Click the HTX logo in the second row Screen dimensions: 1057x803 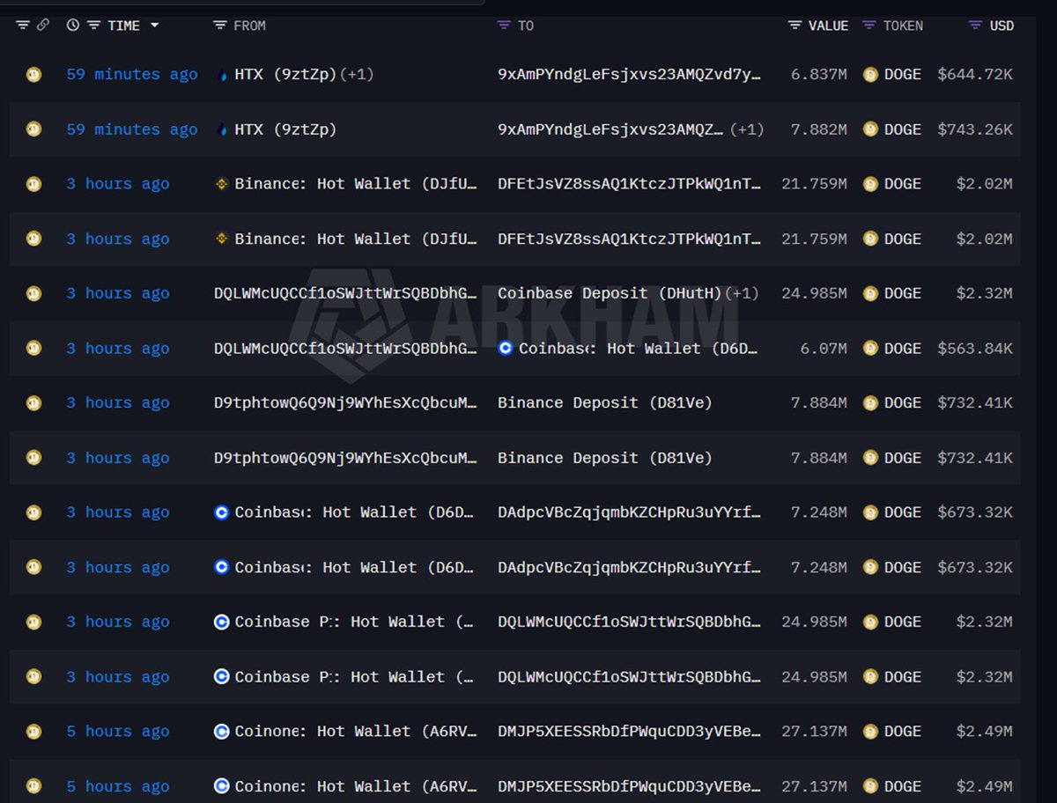tap(221, 129)
